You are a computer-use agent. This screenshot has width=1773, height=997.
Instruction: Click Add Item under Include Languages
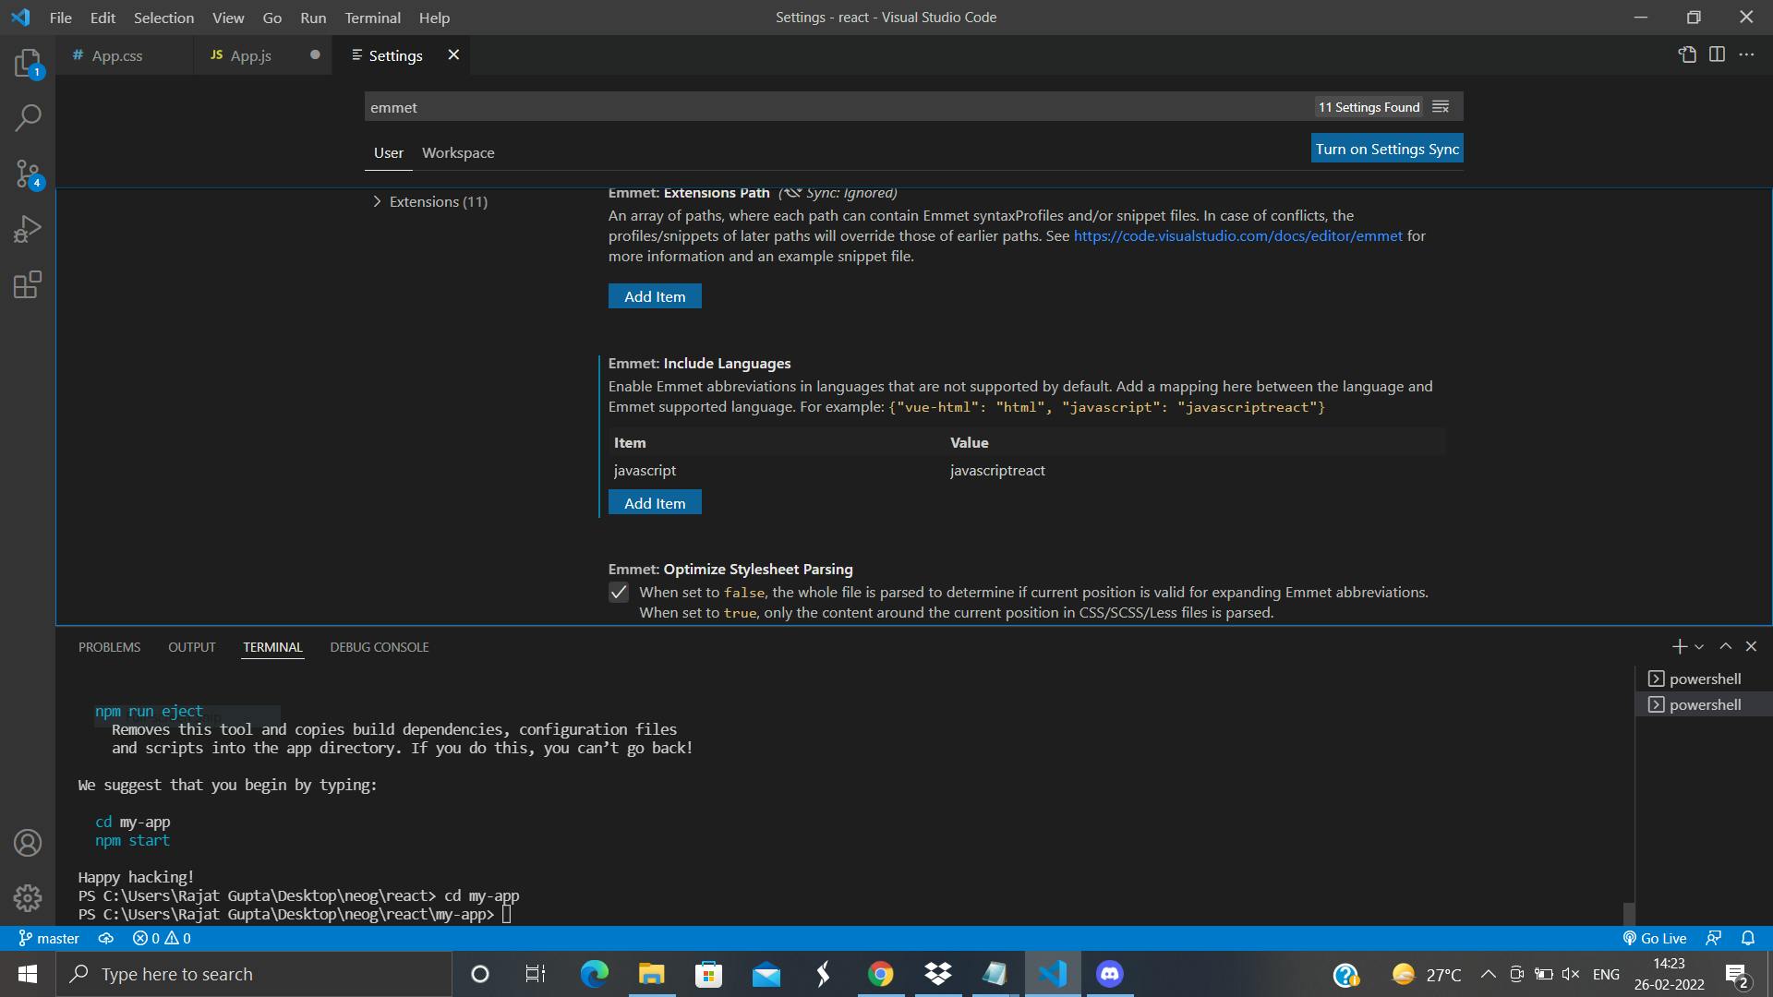[654, 501]
